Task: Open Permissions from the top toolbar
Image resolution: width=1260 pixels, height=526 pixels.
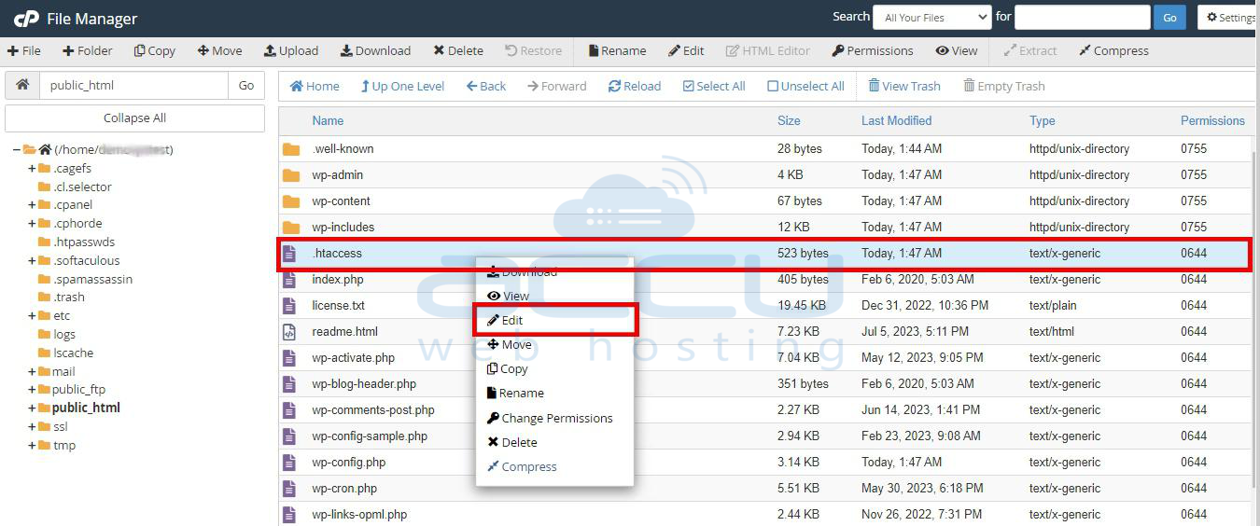Action: tap(872, 51)
